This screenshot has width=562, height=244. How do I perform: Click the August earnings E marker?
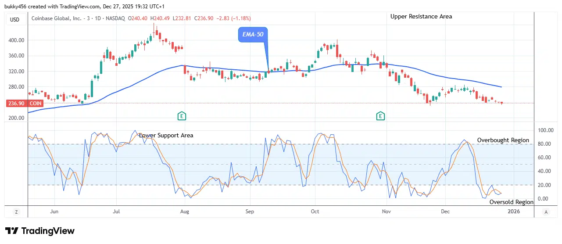tap(182, 116)
